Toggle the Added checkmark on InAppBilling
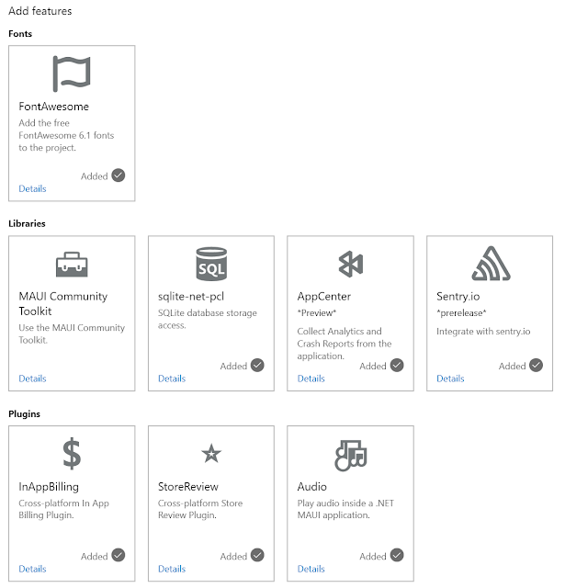Image resolution: width=565 pixels, height=588 pixels. 119,555
